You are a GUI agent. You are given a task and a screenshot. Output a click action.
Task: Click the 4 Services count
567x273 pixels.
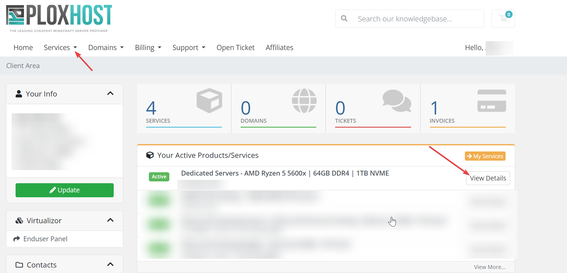151,108
